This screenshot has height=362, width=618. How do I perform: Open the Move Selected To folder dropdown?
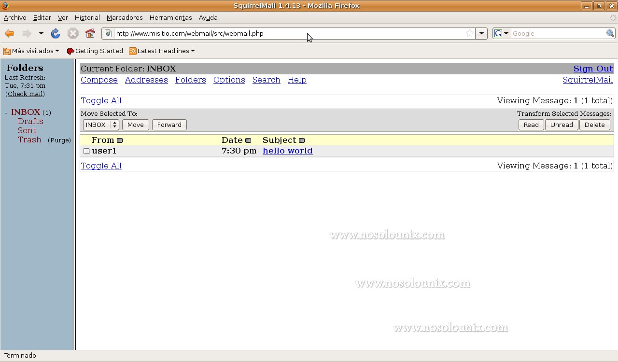click(x=101, y=125)
